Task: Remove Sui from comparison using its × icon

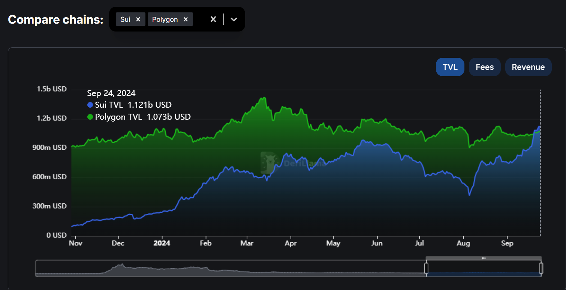Action: click(x=138, y=19)
